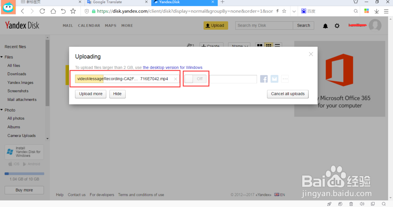Share the file via the Facebook icon

pos(264,79)
